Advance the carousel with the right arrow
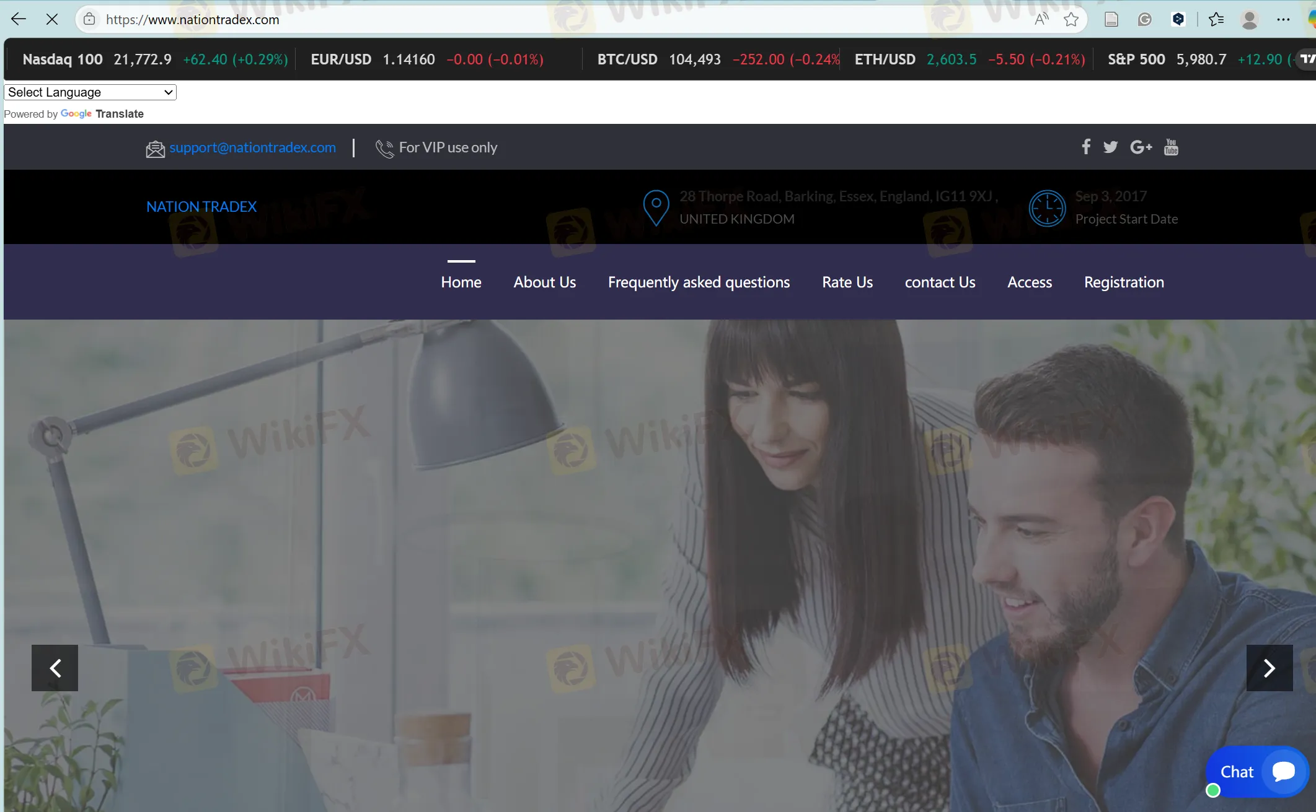 1270,668
